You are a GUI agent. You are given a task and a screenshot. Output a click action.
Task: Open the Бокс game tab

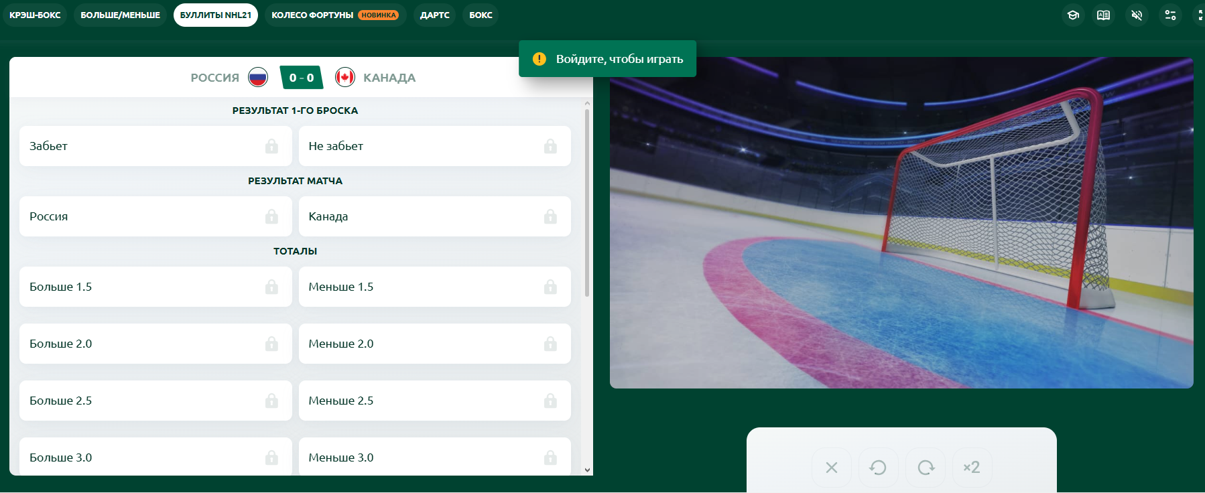coord(481,15)
